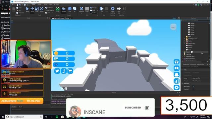
Task: Open Spotify from the taskbar
Action: (57, 117)
